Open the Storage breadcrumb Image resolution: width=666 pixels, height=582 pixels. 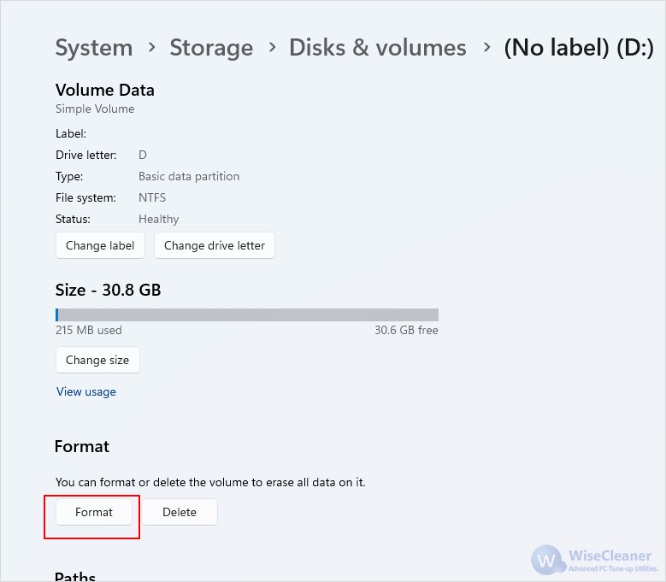tap(211, 48)
